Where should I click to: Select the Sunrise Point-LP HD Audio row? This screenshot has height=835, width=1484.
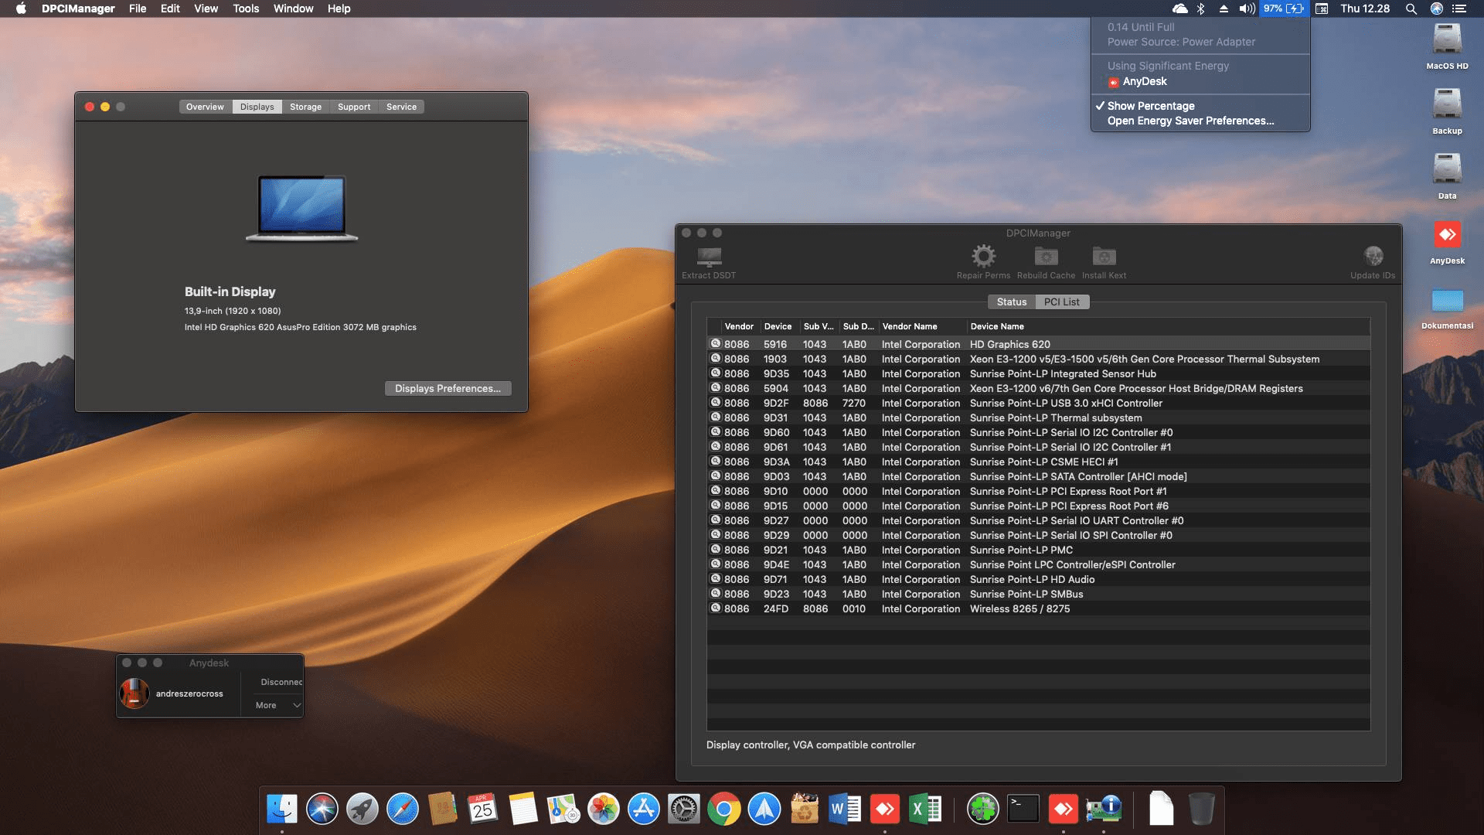click(1038, 579)
